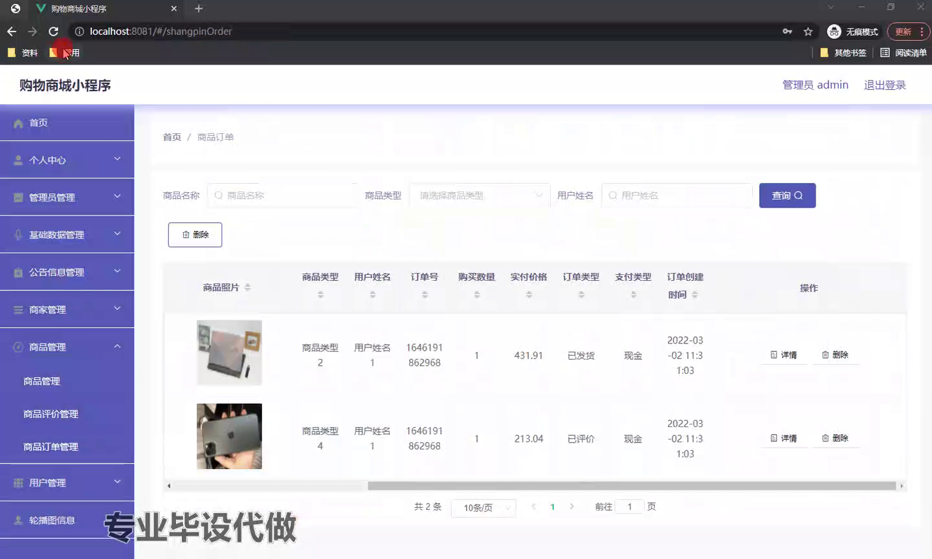
Task: Click the 更新 browser update button
Action: (x=903, y=31)
